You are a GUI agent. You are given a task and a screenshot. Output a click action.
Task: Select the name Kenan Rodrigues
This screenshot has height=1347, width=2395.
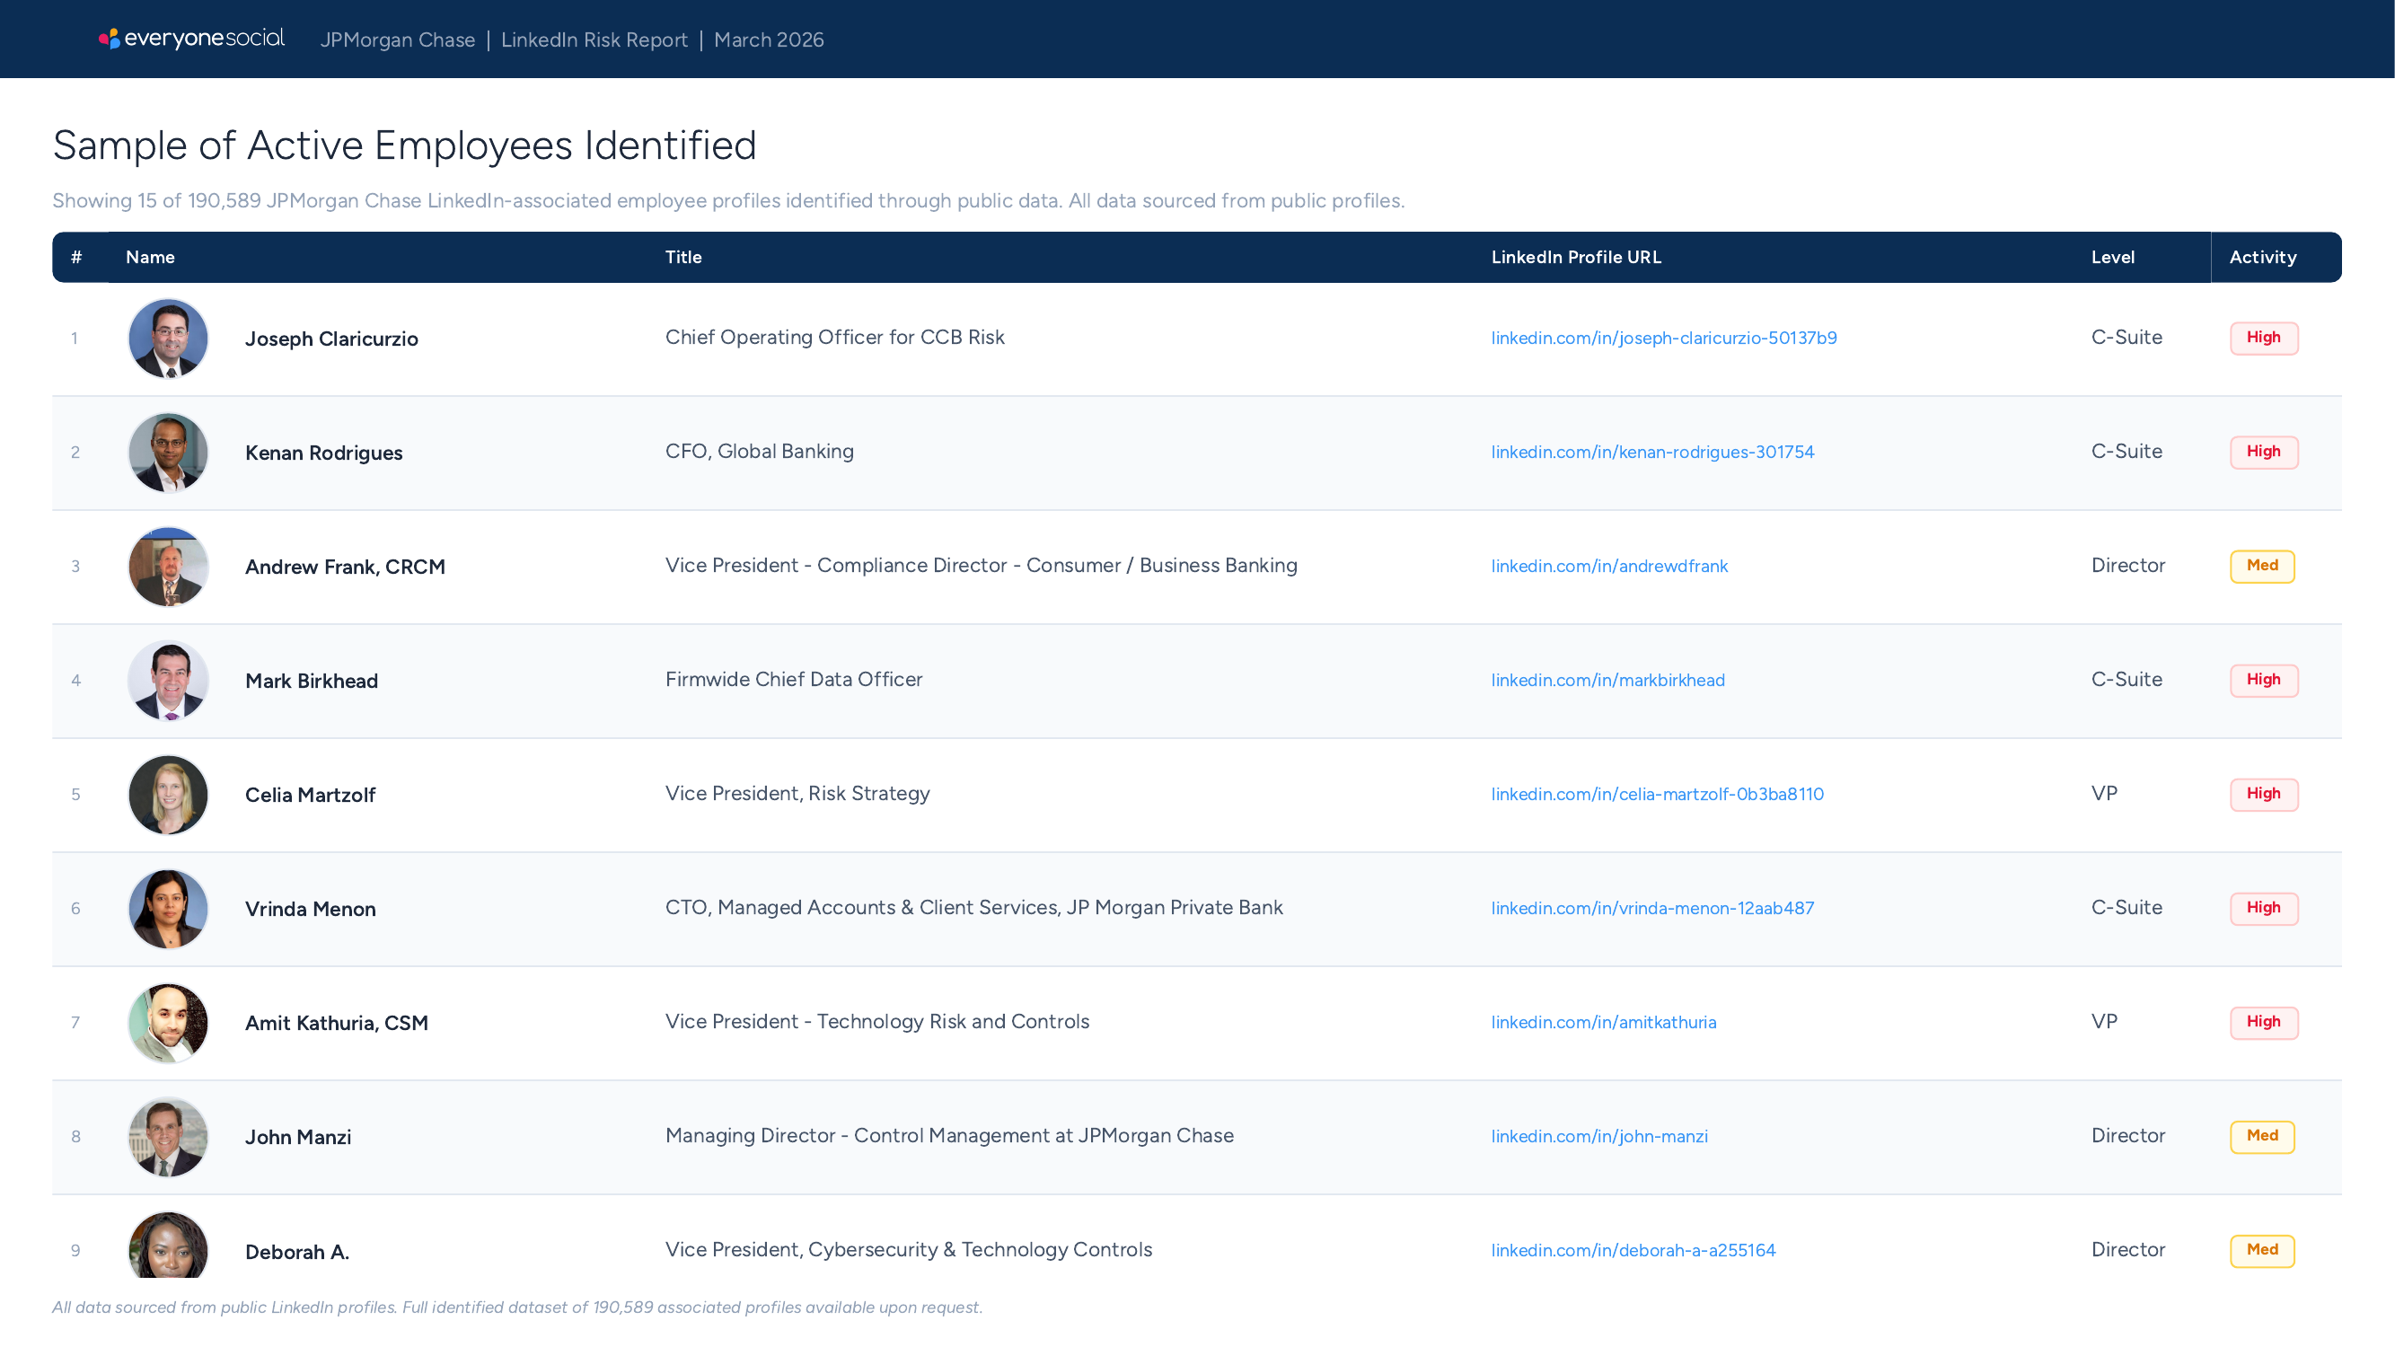pyautogui.click(x=323, y=453)
